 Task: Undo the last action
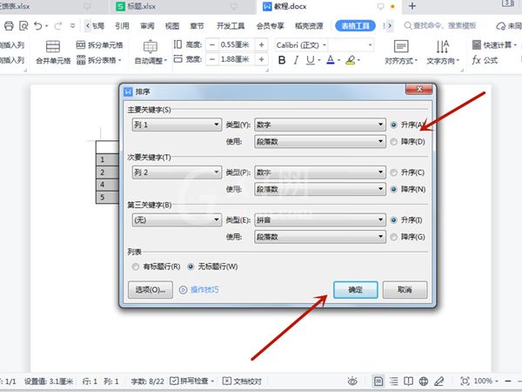[38, 25]
